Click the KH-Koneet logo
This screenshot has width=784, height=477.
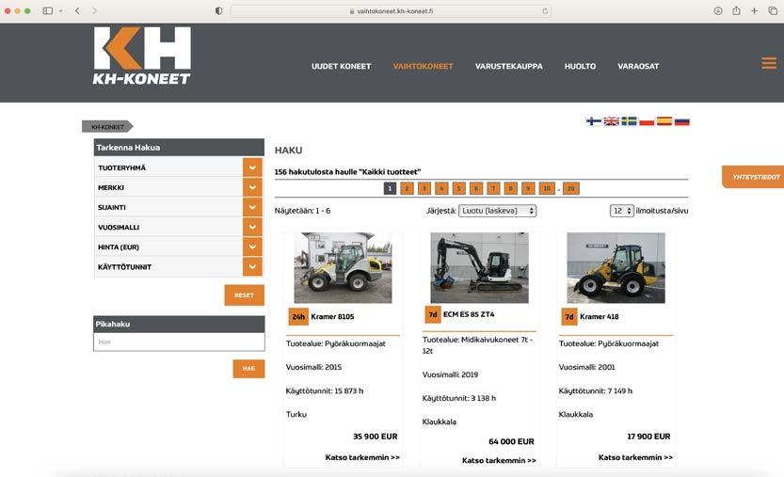(x=142, y=56)
